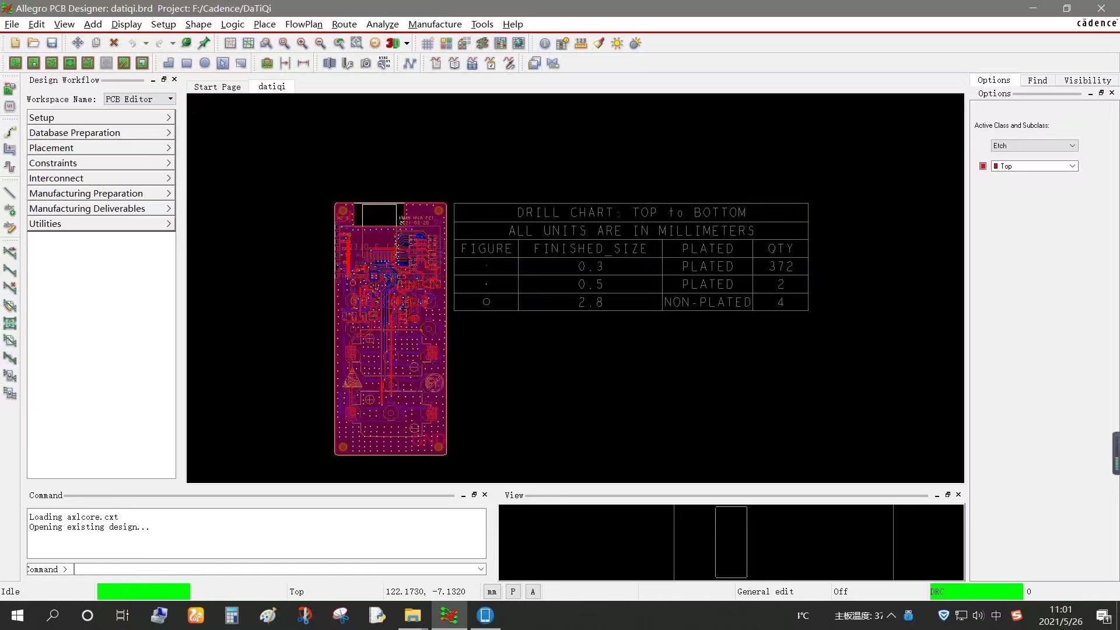Click the red Delete X icon
This screenshot has width=1120, height=630.
pyautogui.click(x=114, y=43)
